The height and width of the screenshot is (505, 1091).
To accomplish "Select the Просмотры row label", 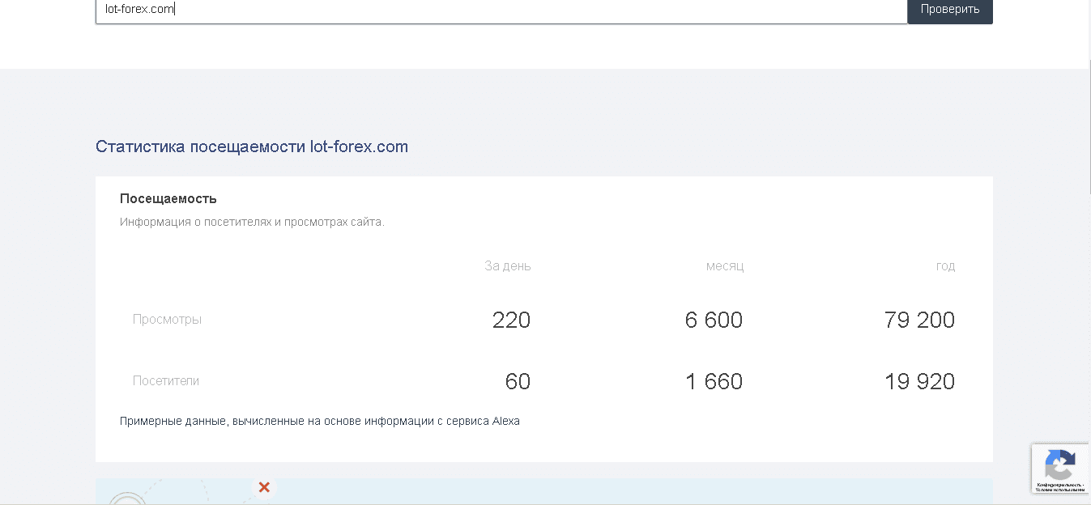I will click(x=167, y=320).
